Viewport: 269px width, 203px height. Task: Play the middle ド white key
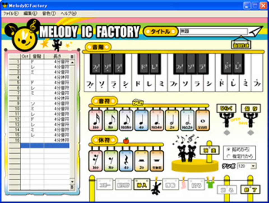coord(138,83)
